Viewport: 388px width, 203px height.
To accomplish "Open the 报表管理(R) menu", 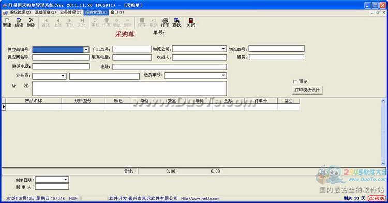I will pos(96,12).
